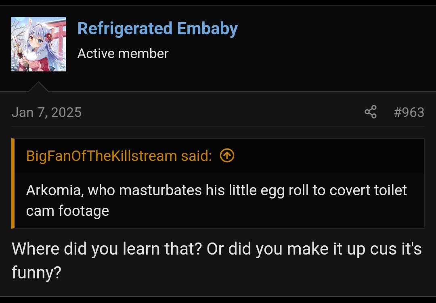
Task: Click the share post icon
Action: [370, 112]
